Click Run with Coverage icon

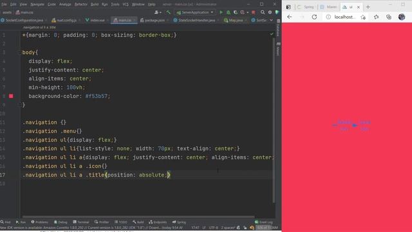(236, 12)
